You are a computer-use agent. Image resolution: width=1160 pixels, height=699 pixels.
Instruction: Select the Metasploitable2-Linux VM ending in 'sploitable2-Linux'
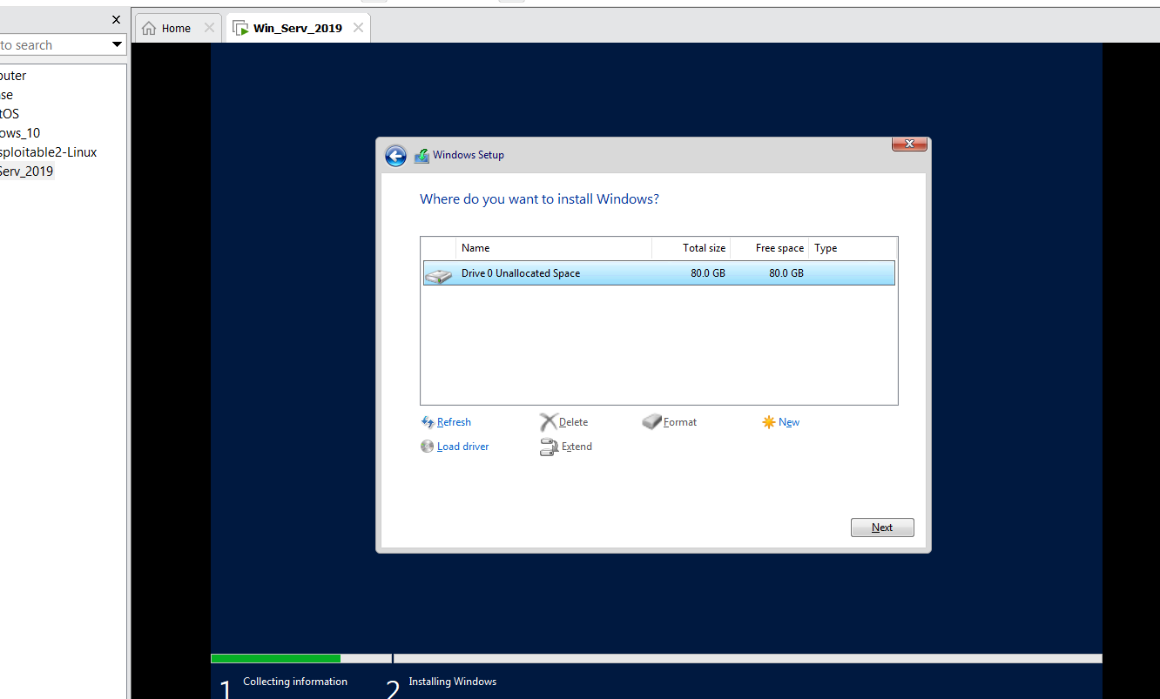point(48,152)
